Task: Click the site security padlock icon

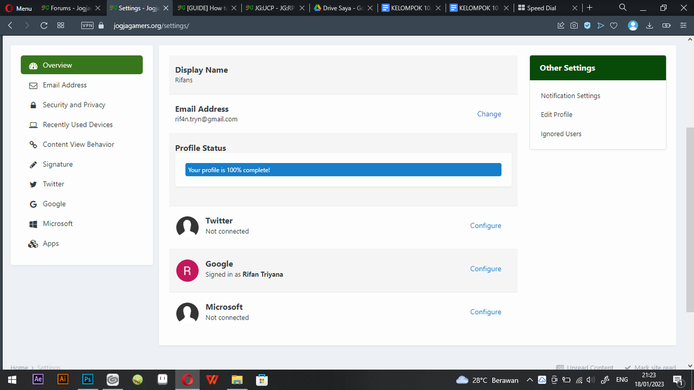Action: pos(101,25)
